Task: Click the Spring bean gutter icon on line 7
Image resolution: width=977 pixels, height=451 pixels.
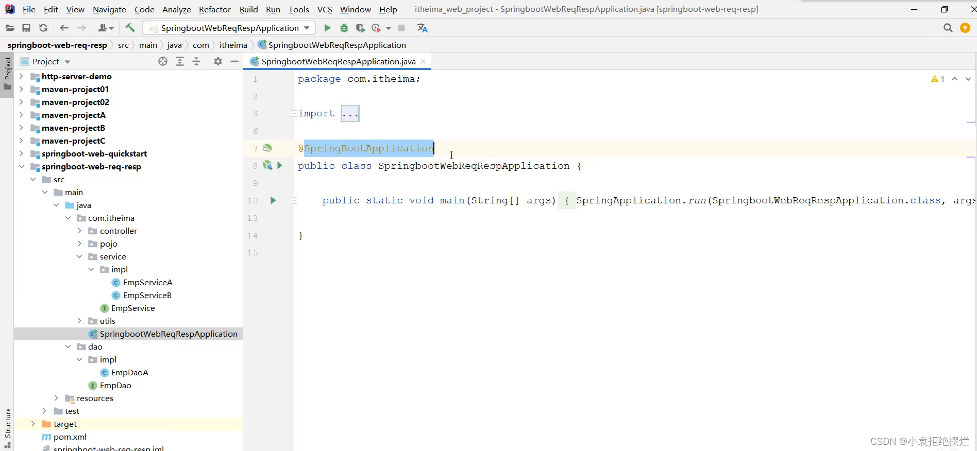Action: (x=267, y=148)
